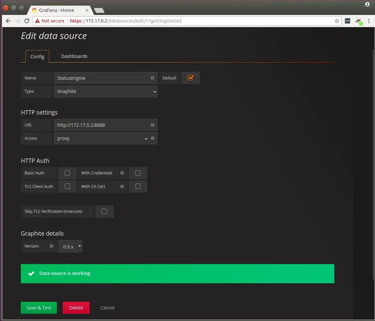Open the Chrome three-dot menu
Image resolution: width=375 pixels, height=321 pixels.
coord(369,21)
